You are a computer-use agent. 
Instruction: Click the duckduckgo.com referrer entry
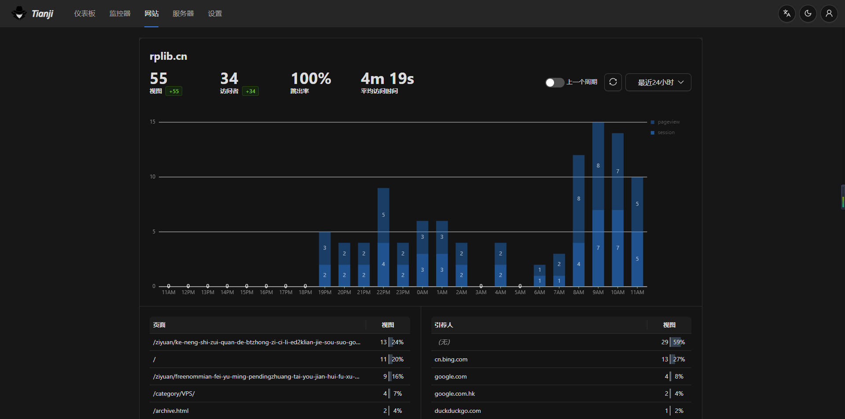pyautogui.click(x=457, y=411)
